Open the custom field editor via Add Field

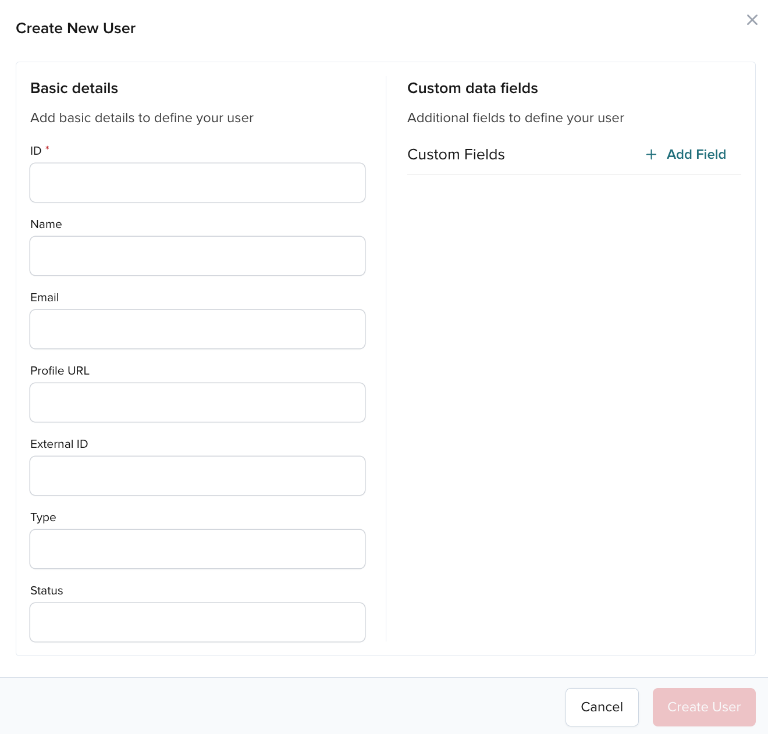click(x=696, y=155)
